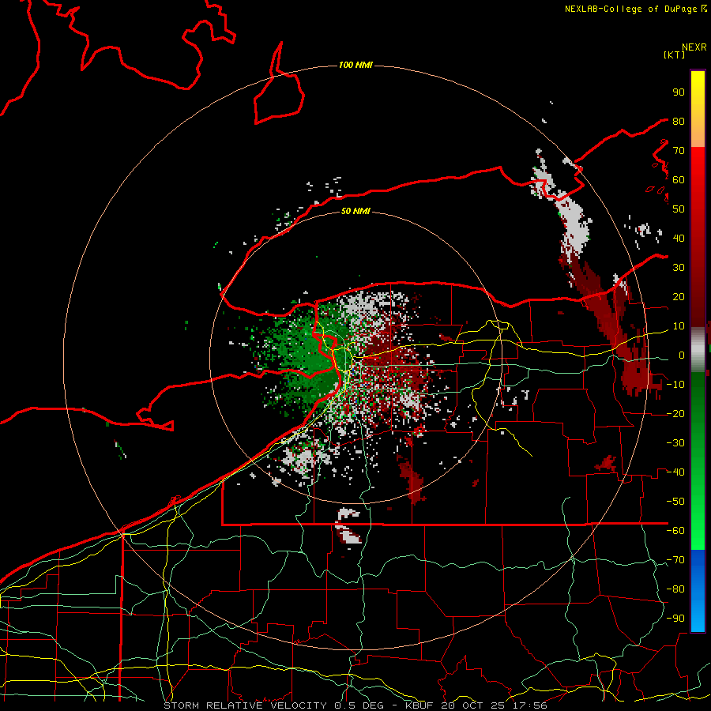Click the NEXLAB-College of DuPage title text
711x711 pixels.
[632, 9]
